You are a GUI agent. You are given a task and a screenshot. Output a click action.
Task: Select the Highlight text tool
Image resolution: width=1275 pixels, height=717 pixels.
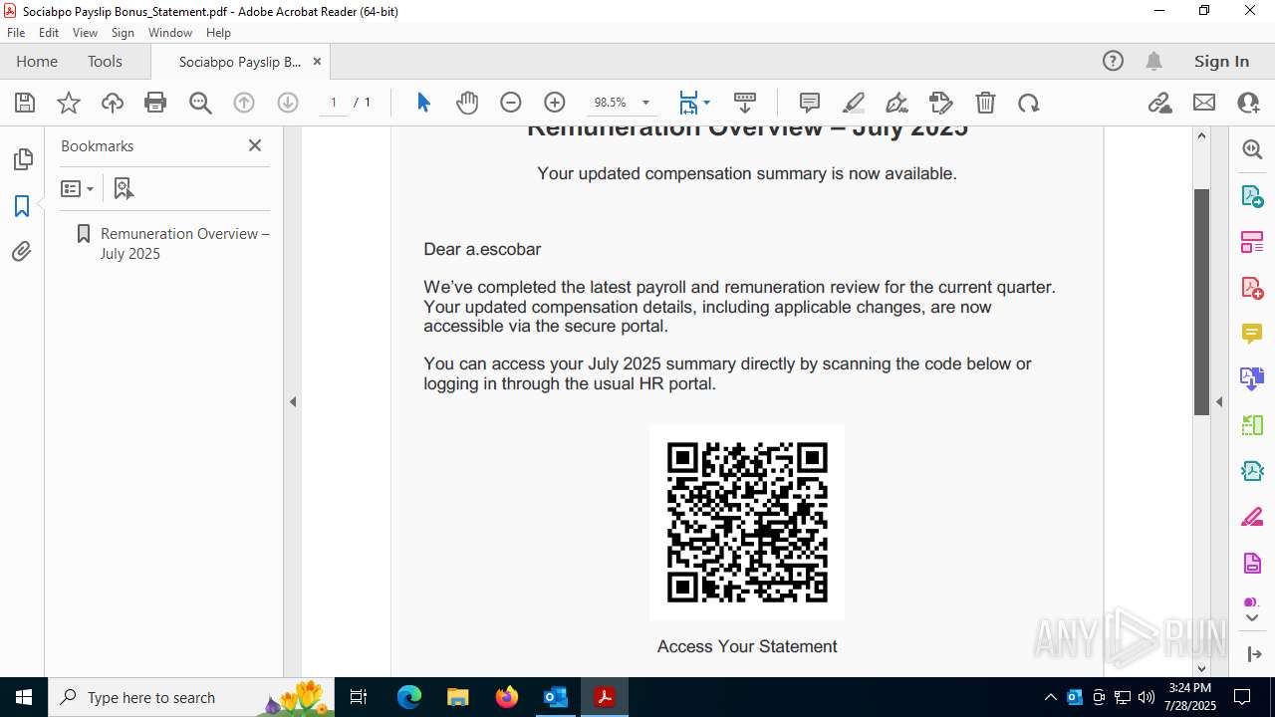(x=854, y=103)
